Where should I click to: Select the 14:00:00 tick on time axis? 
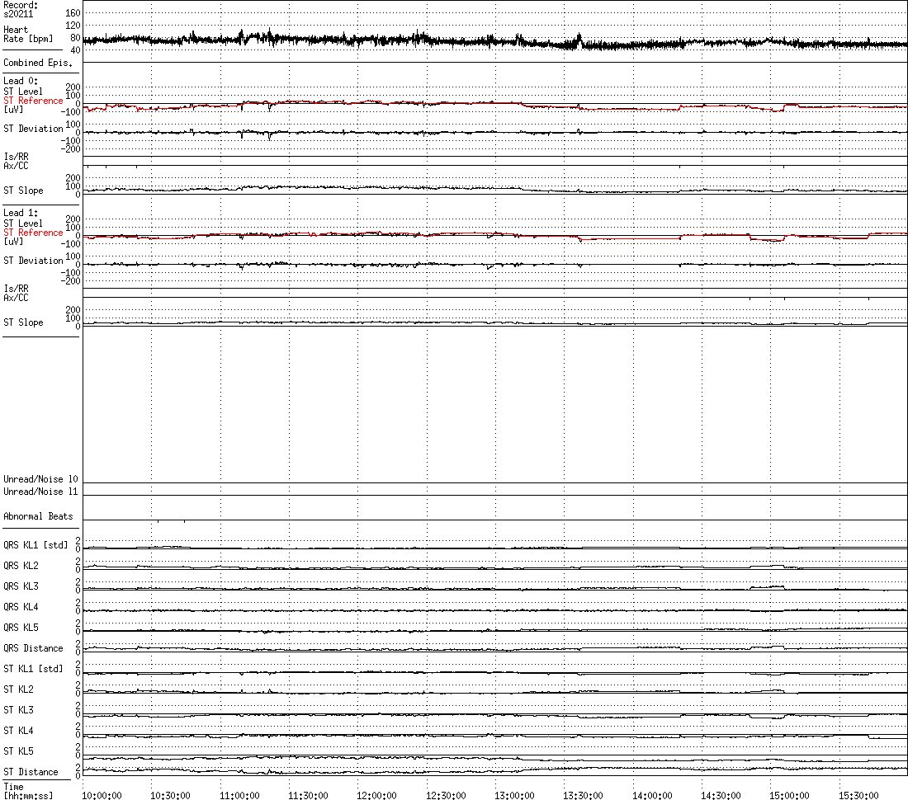[x=652, y=795]
